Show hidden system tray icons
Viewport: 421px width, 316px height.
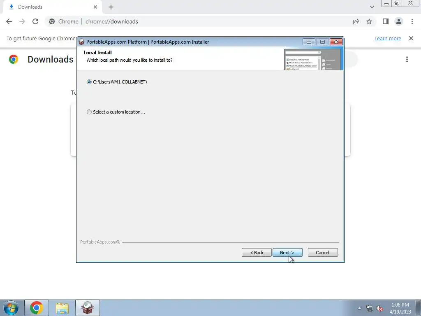click(x=359, y=308)
